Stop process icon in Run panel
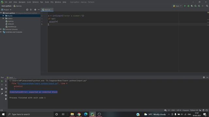The width and height of the screenshot is (209, 117). tap(2, 84)
